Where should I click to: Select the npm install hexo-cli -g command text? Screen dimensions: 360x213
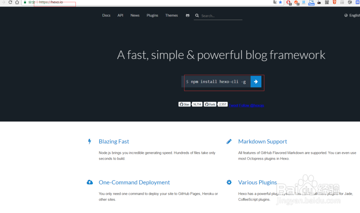(x=218, y=81)
